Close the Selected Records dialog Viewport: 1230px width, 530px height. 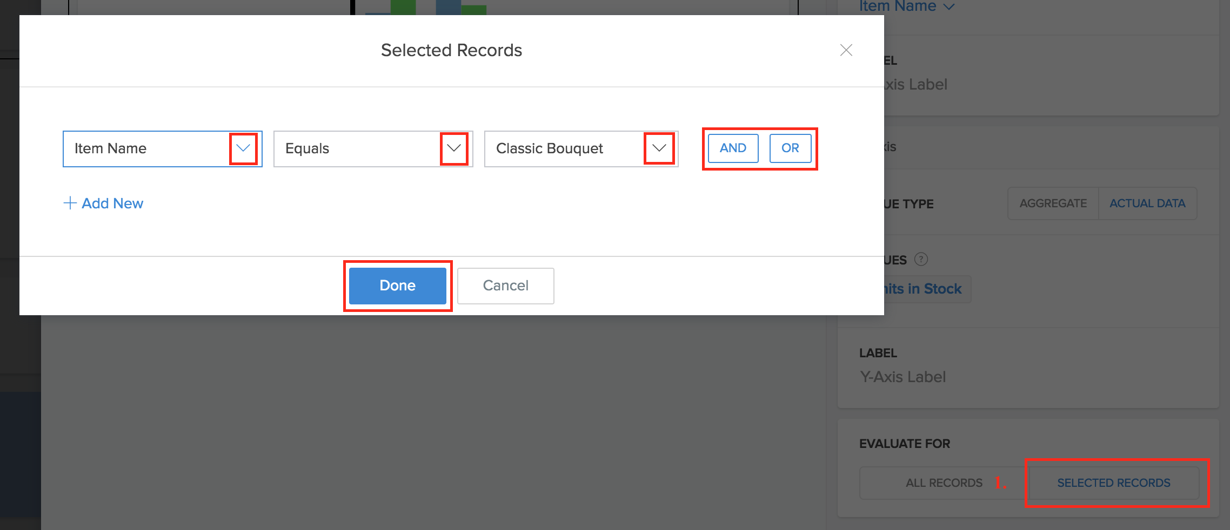coord(846,50)
